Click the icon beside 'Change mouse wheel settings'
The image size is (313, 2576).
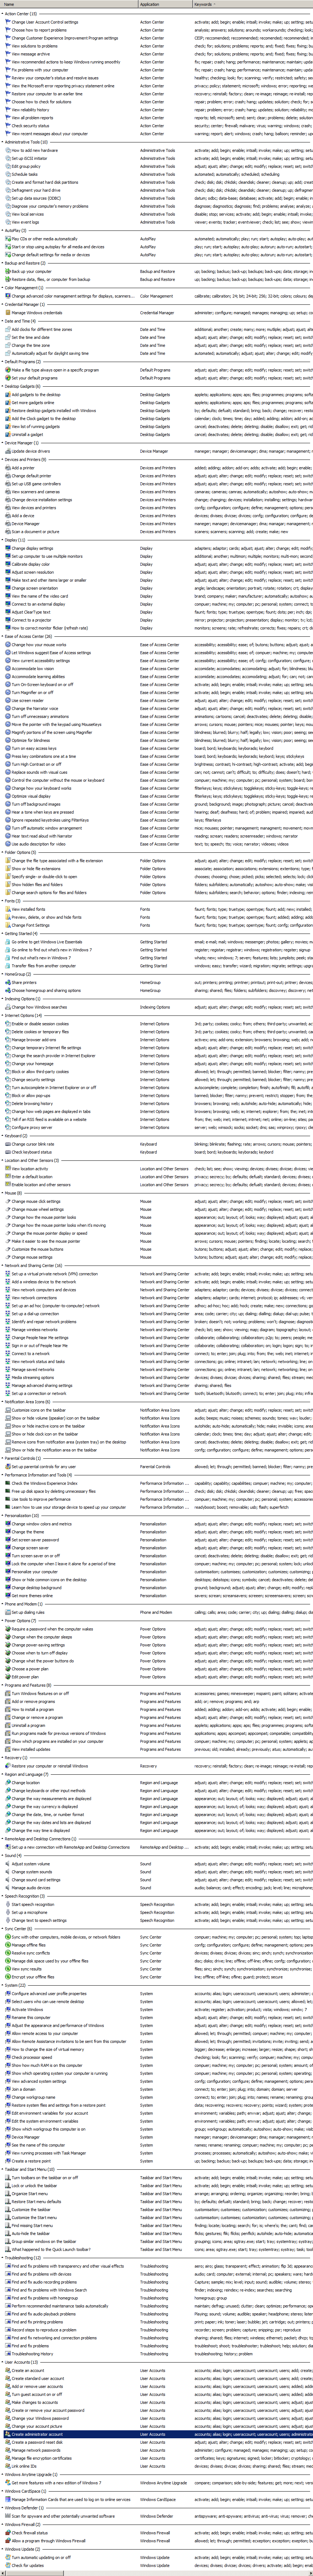pyautogui.click(x=8, y=1209)
